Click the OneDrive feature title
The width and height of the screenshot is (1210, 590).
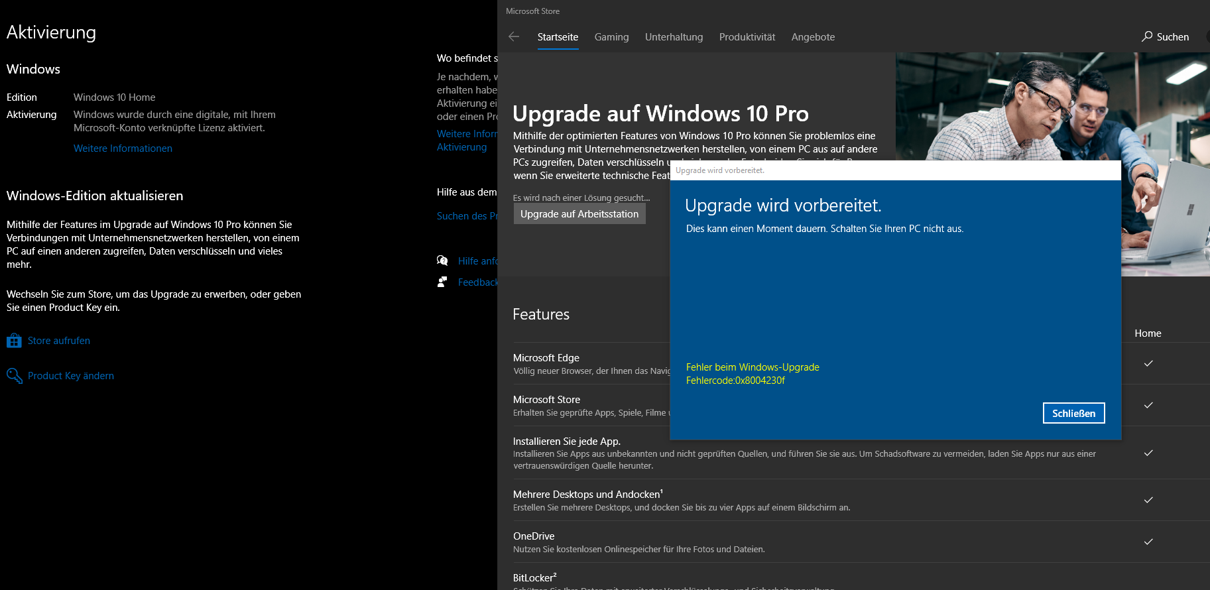point(534,536)
